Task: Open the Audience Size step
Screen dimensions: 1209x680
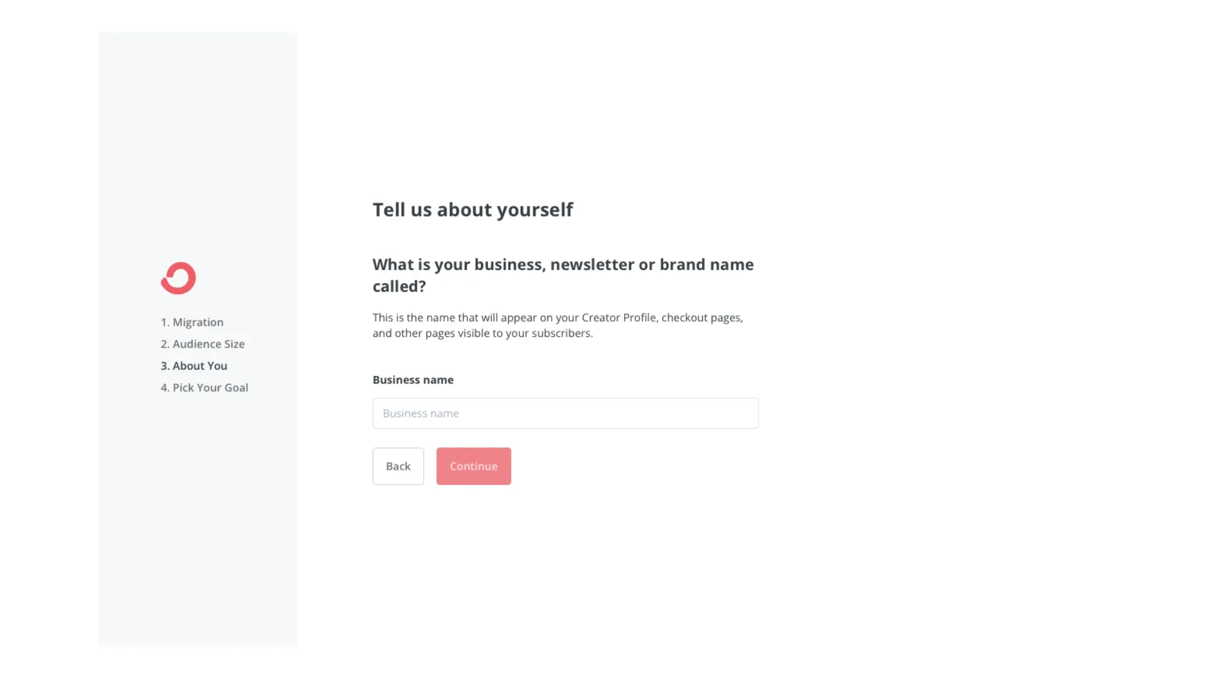Action: click(x=202, y=344)
